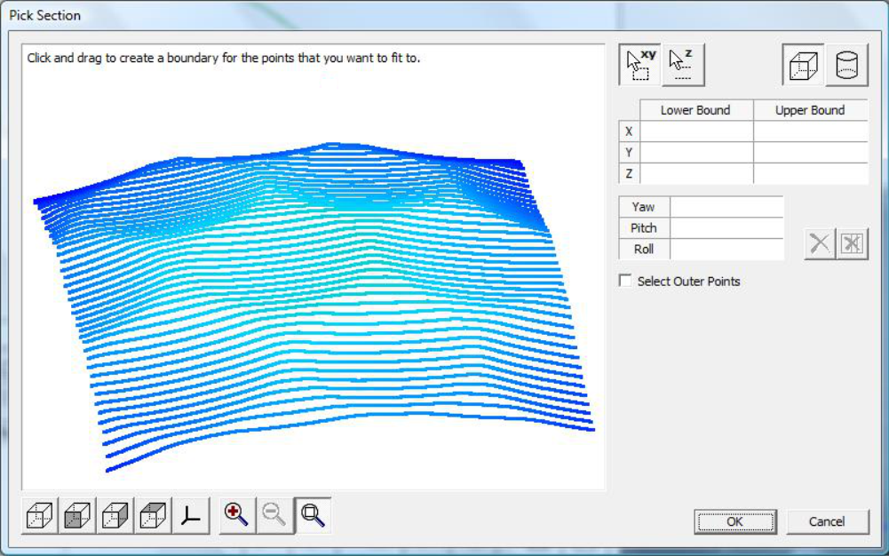Image resolution: width=889 pixels, height=556 pixels.
Task: Zoom in with the red plus magnifier
Action: click(x=236, y=515)
